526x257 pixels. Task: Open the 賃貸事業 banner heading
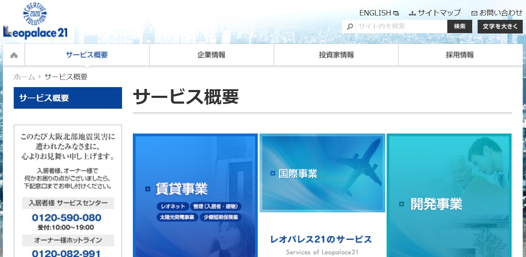182,189
